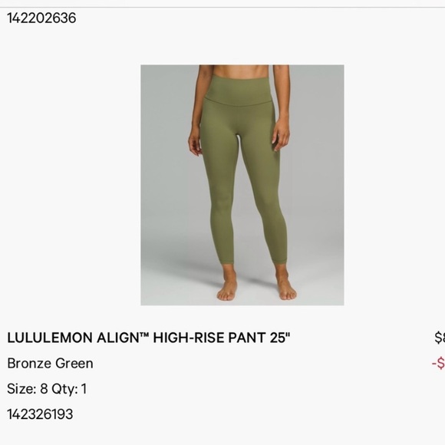
Task: Click the 25" length in title
Action: (x=280, y=338)
